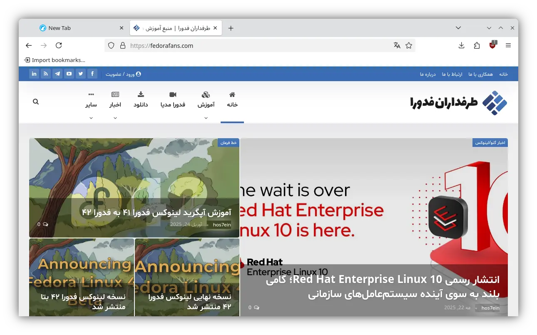Viewport: 537px width, 335px height.
Task: Open a new tab with plus button
Action: point(231,28)
